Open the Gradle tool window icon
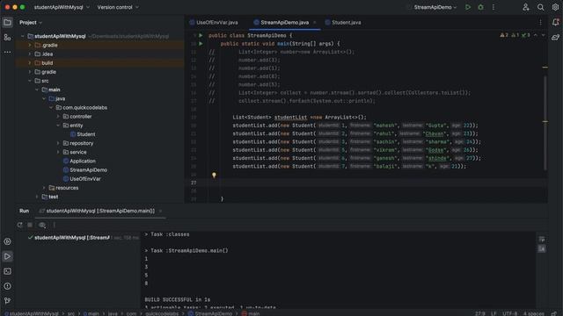This screenshot has height=316, width=563. click(555, 37)
